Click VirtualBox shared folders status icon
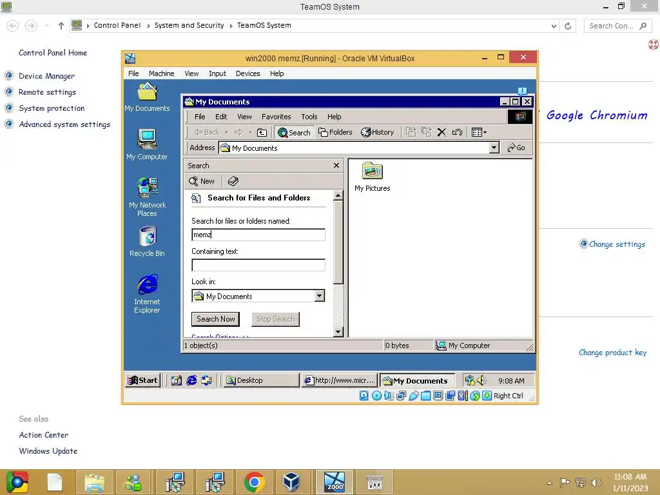The width and height of the screenshot is (660, 495). (425, 396)
